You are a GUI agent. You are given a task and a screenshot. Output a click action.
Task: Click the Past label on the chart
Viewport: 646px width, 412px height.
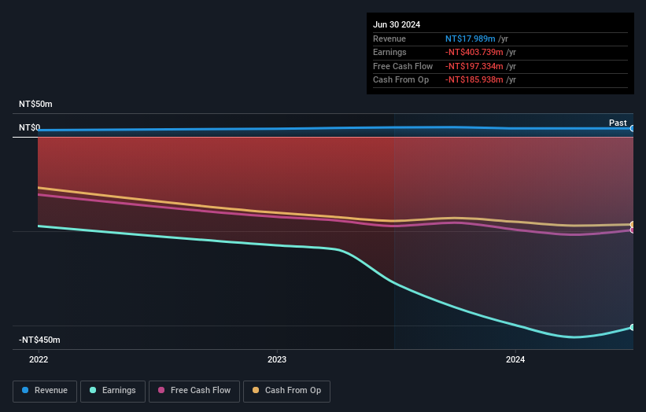618,123
